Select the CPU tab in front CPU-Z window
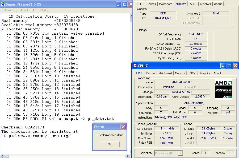 click(139, 73)
